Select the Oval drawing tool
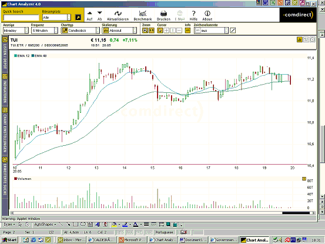The height and width of the screenshot is (244, 325). (83, 225)
